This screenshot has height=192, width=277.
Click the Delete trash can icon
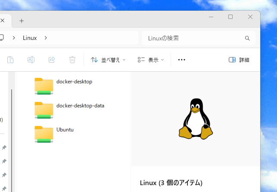point(72,60)
